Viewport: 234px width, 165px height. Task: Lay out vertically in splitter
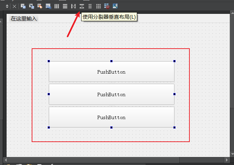pyautogui.click(x=82, y=6)
